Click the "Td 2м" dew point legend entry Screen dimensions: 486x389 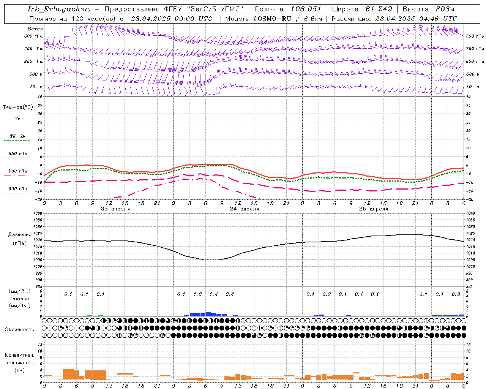pos(18,136)
